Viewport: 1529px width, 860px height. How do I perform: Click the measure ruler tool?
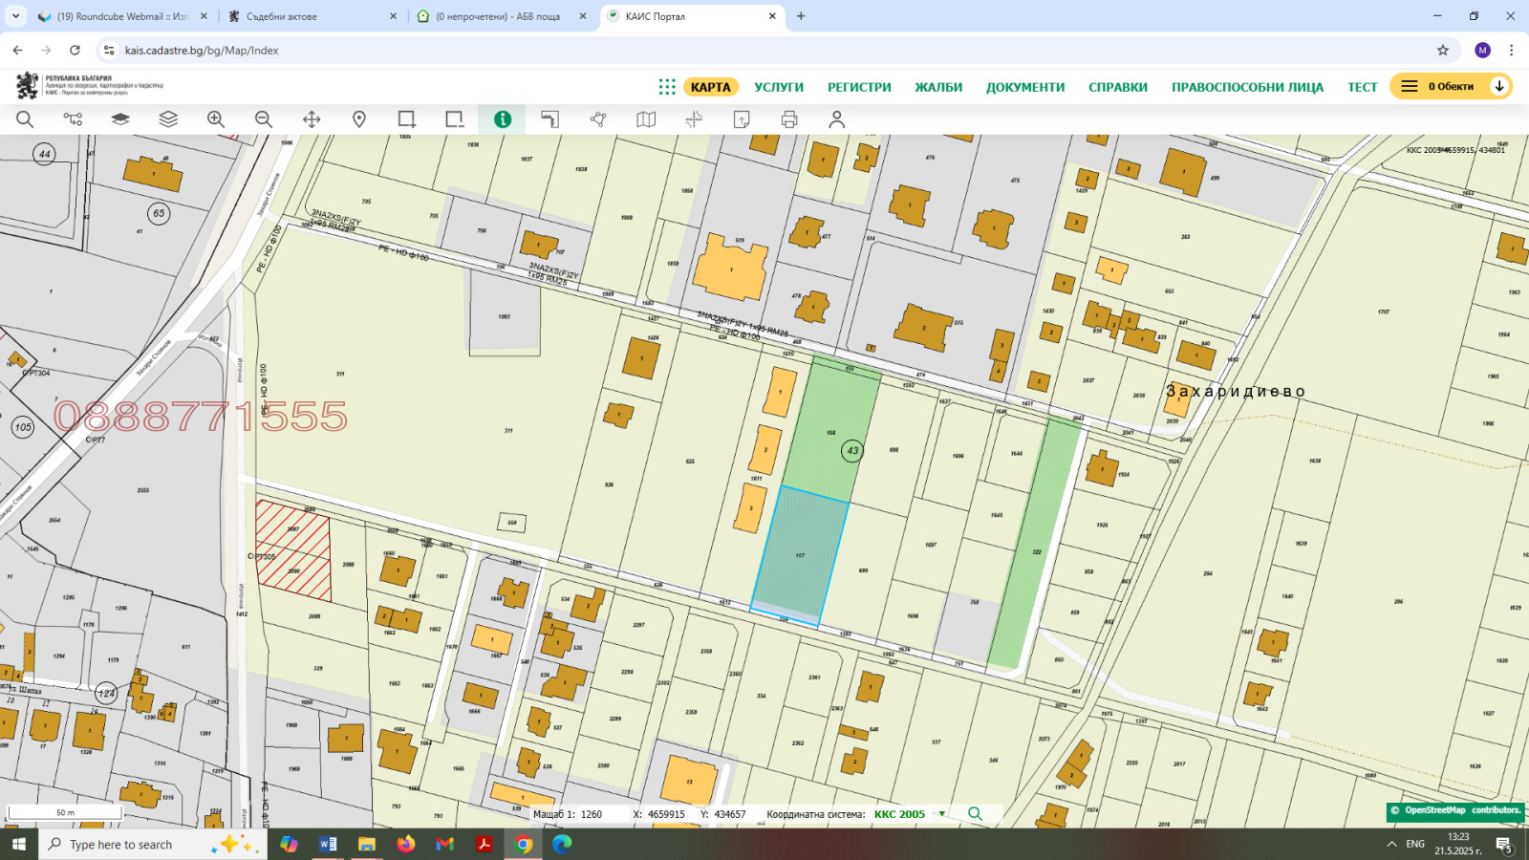click(x=550, y=119)
